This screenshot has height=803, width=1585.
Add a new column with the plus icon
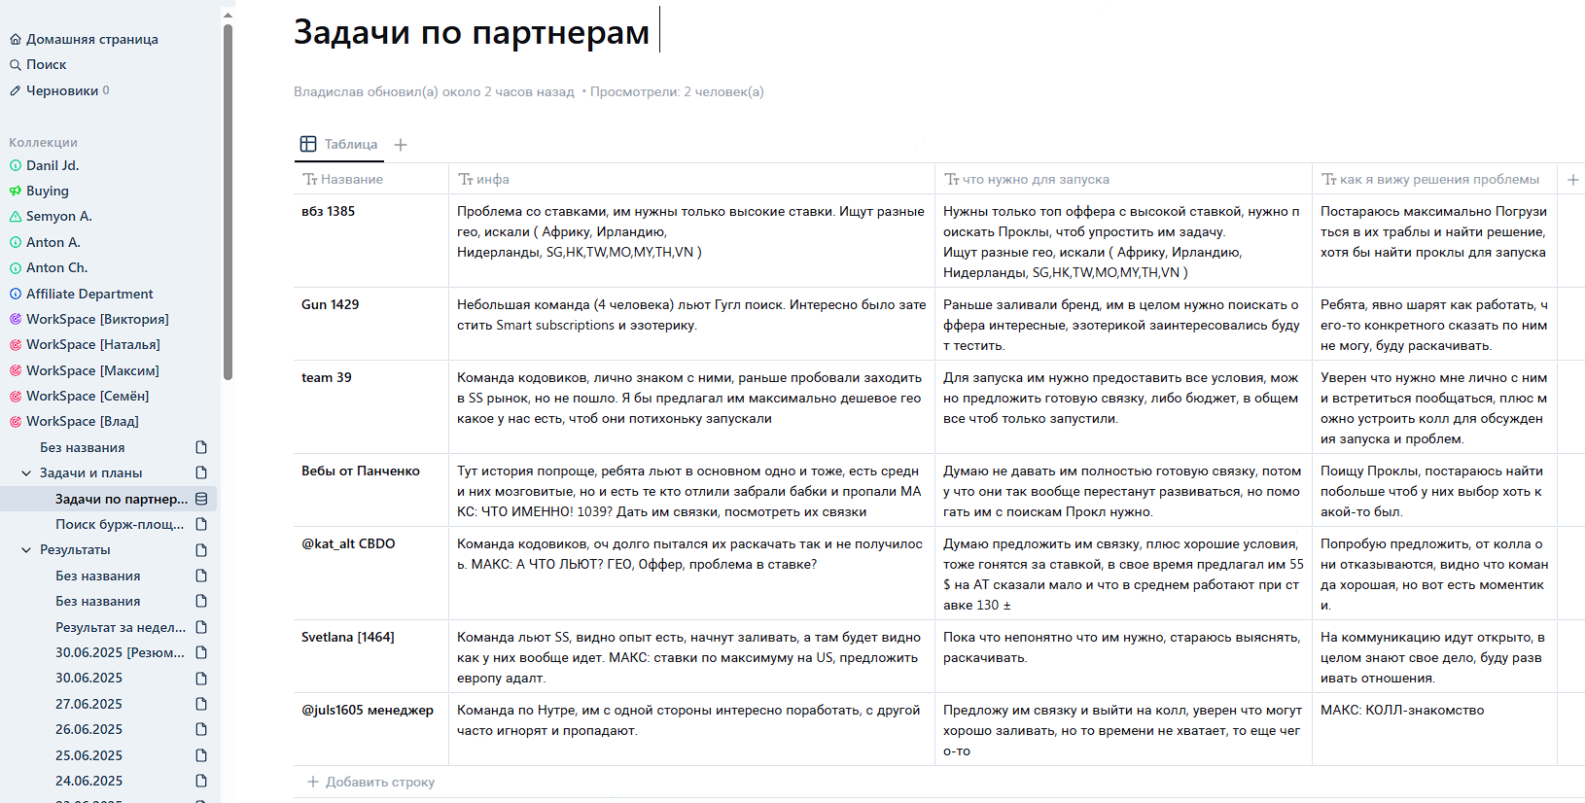pyautogui.click(x=1573, y=179)
